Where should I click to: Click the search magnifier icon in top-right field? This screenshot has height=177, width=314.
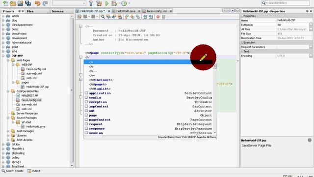[x=264, y=3]
